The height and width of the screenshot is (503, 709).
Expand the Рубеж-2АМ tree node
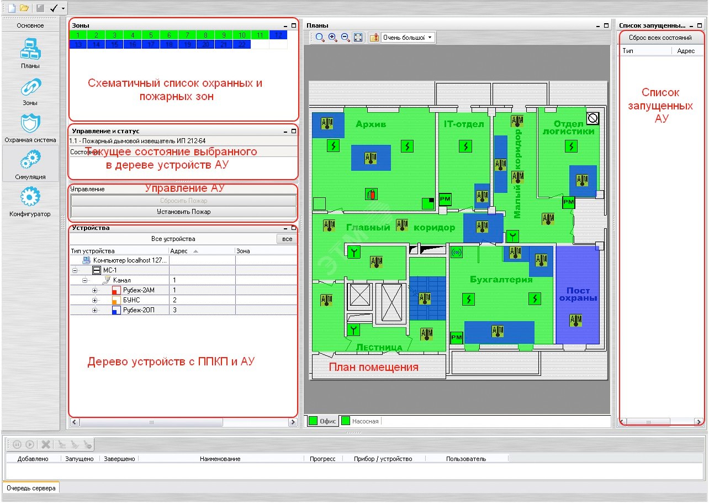coord(94,290)
